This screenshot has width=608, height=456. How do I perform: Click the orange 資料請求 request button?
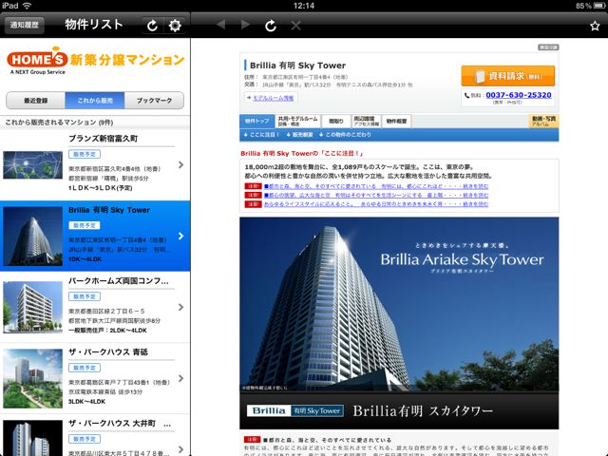pyautogui.click(x=507, y=76)
